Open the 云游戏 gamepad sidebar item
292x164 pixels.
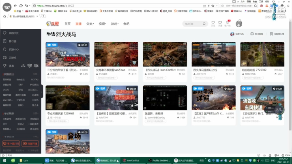pyautogui.click(x=10, y=58)
